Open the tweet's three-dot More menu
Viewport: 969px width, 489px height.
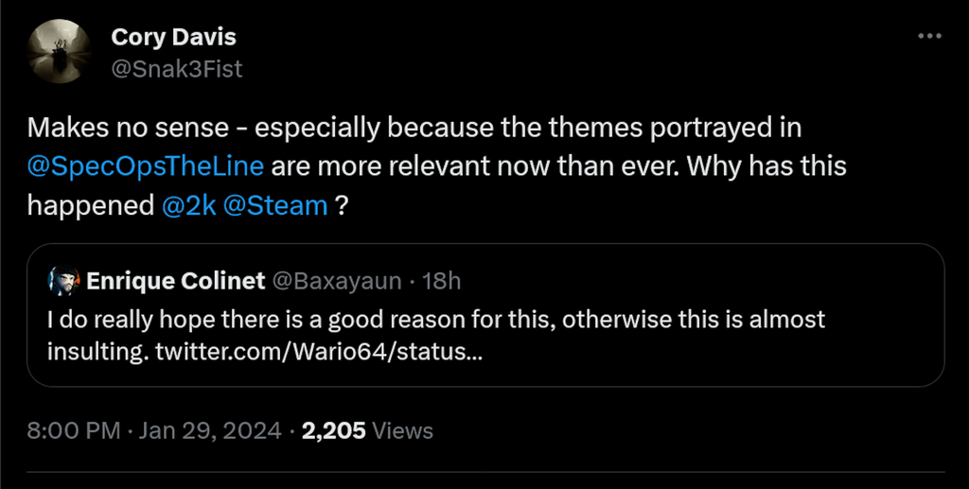point(930,36)
